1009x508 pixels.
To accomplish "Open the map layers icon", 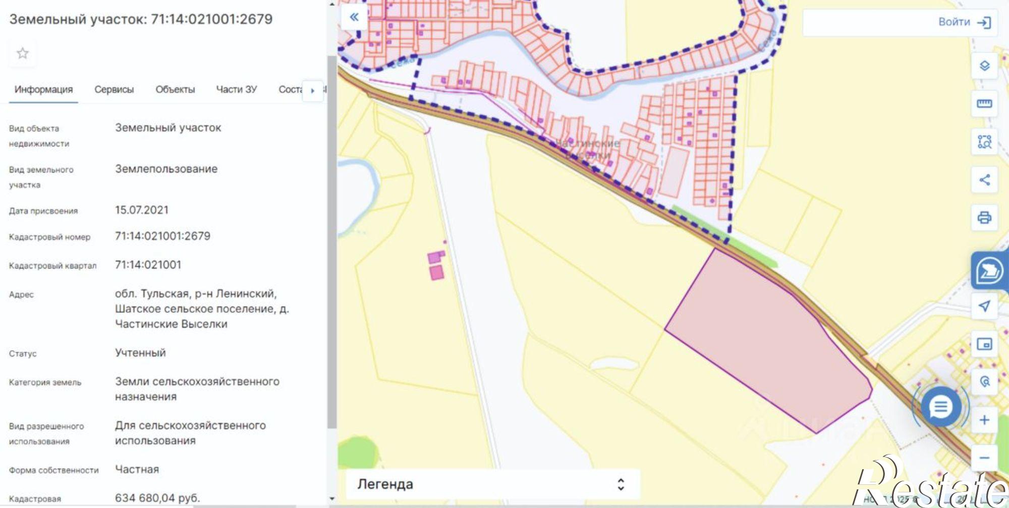I will [984, 66].
